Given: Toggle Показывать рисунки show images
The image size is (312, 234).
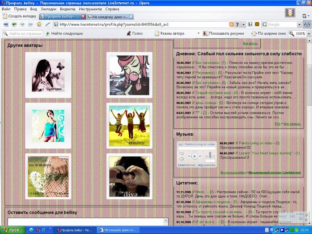Looking at the screenshot, I should (x=223, y=33).
